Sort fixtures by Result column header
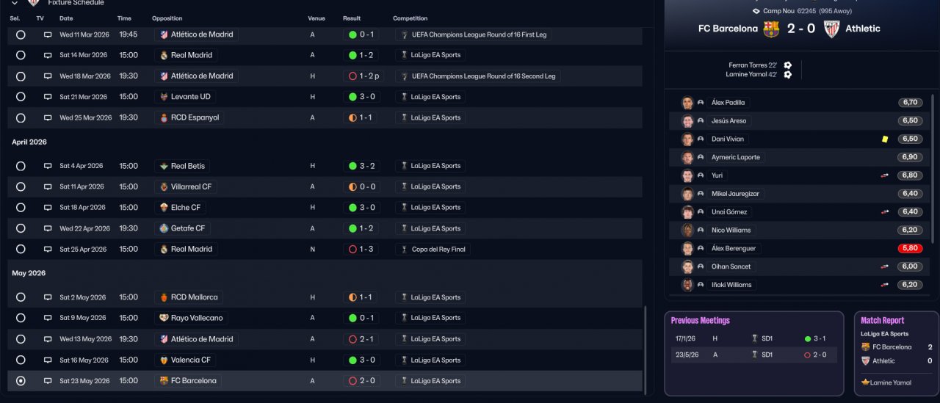 coord(352,18)
